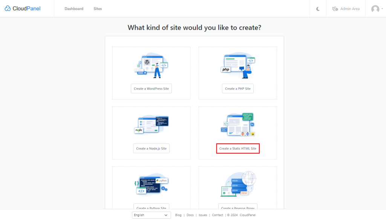Open the Issues footer link
This screenshot has width=386, height=221.
tap(203, 215)
